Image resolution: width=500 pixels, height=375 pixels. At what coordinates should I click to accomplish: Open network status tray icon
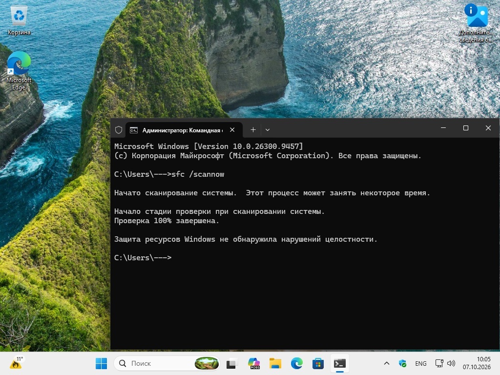439,363
